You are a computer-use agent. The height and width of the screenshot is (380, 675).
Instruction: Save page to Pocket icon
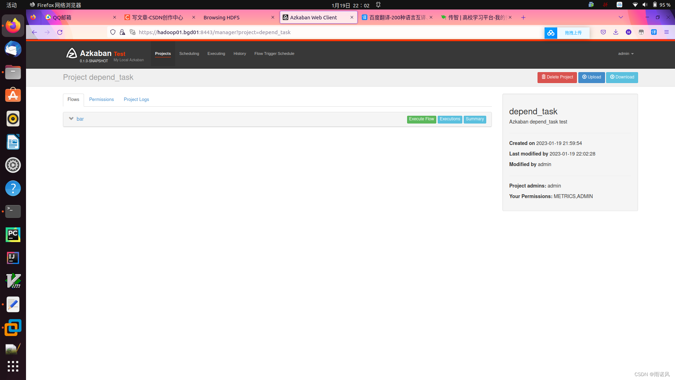click(603, 32)
